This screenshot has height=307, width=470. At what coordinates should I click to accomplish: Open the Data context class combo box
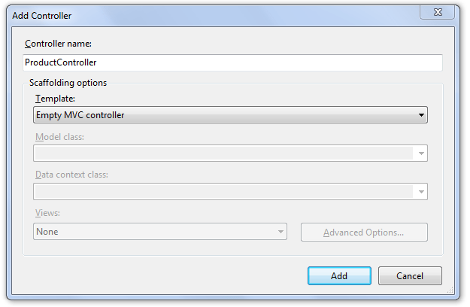point(230,192)
